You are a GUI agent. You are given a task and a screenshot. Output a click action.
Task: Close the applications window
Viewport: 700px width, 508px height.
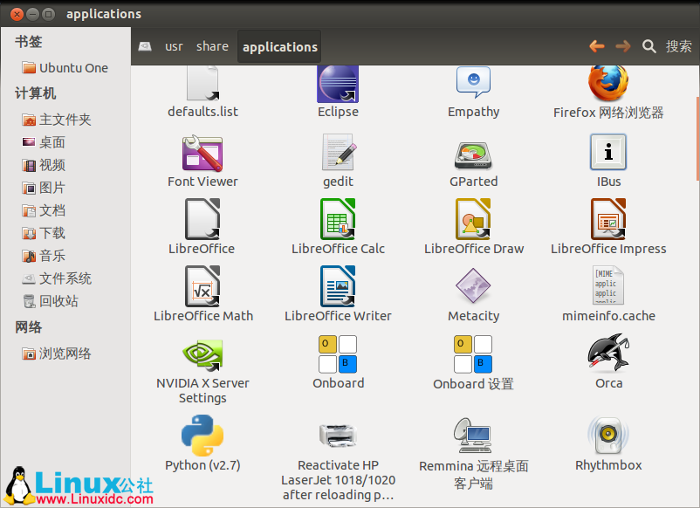pyautogui.click(x=17, y=14)
